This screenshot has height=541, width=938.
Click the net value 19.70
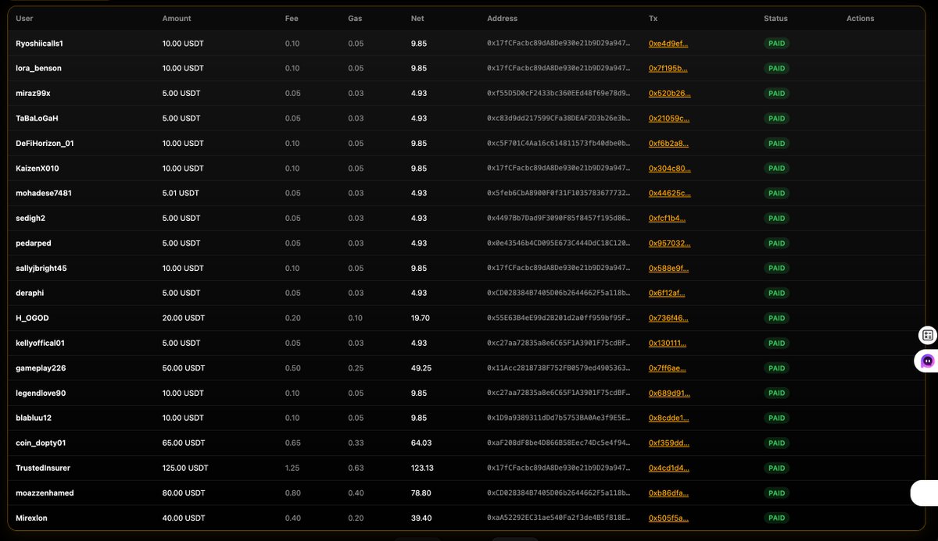[421, 319]
